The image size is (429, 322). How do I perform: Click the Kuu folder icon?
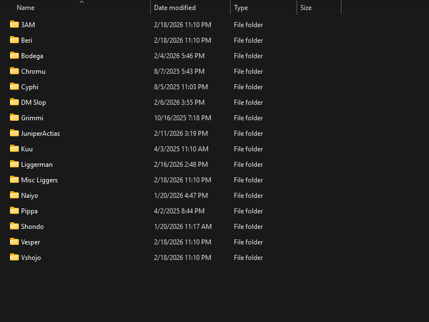[x=14, y=149]
